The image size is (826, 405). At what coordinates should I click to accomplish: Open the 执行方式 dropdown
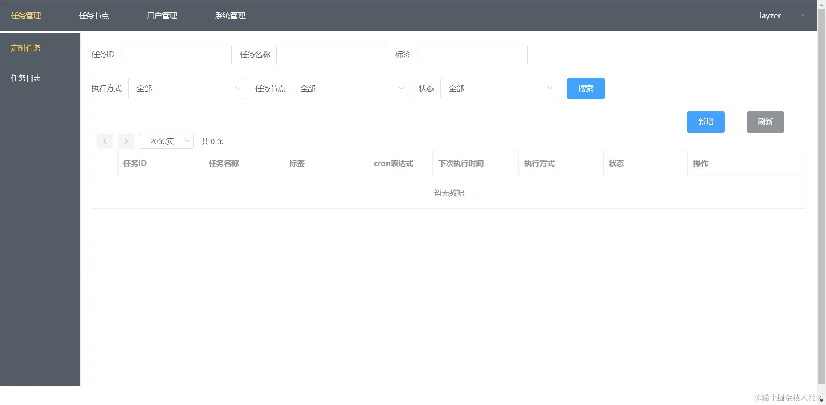(188, 89)
